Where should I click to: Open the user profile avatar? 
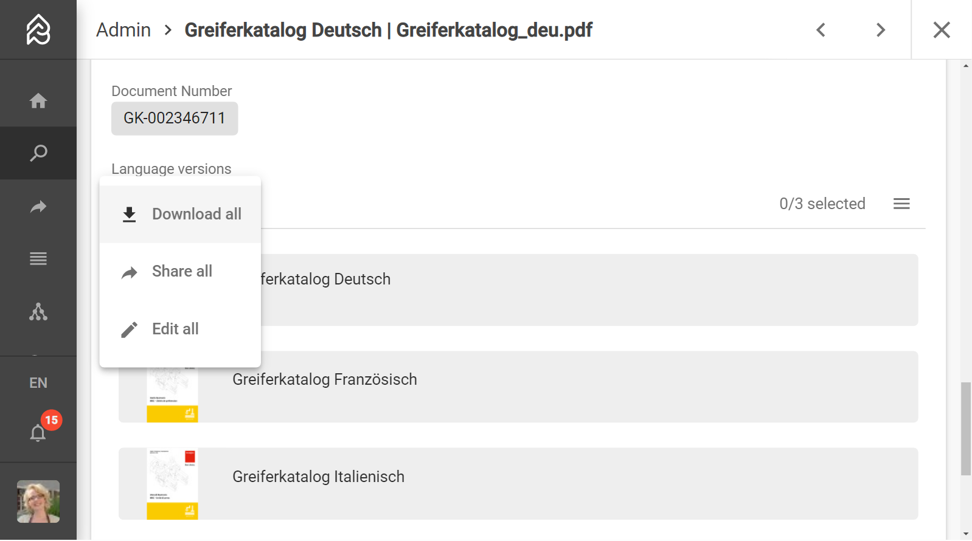[38, 501]
